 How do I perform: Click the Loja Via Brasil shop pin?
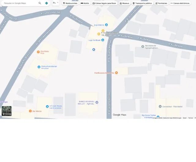point(103,40)
